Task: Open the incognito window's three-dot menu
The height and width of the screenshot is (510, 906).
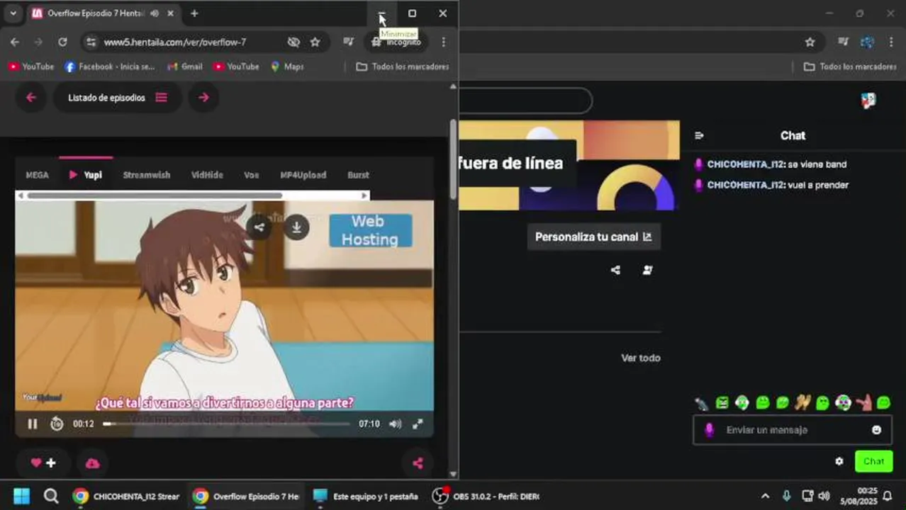Action: [443, 42]
